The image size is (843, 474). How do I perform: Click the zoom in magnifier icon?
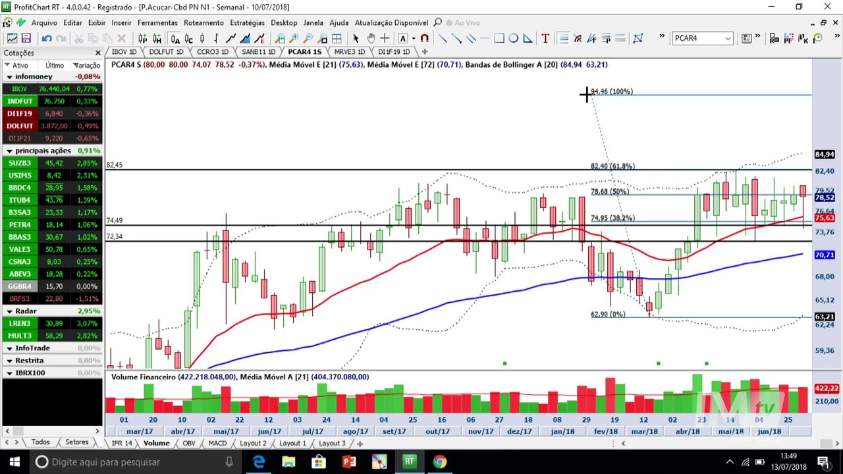[294, 38]
